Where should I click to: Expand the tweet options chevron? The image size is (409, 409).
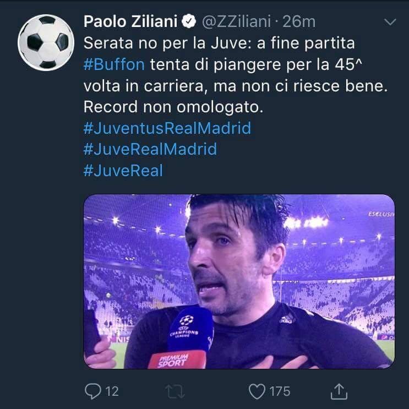390,22
